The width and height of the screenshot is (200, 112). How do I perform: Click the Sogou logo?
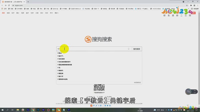[x=98, y=39]
